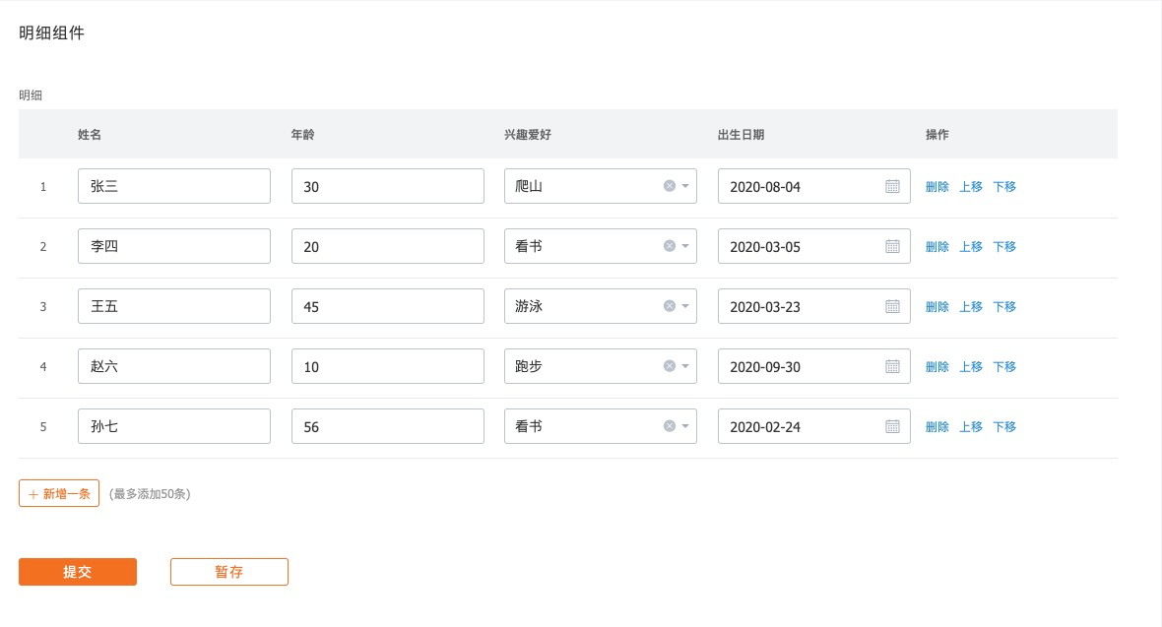Click the age field showing 56
This screenshot has height=627, width=1162.
[387, 426]
